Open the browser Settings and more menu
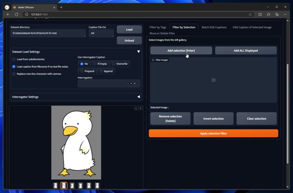 point(285,15)
